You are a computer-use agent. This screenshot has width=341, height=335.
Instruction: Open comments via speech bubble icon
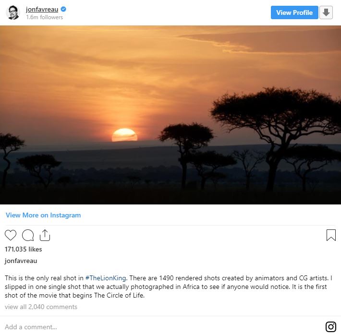28,235
